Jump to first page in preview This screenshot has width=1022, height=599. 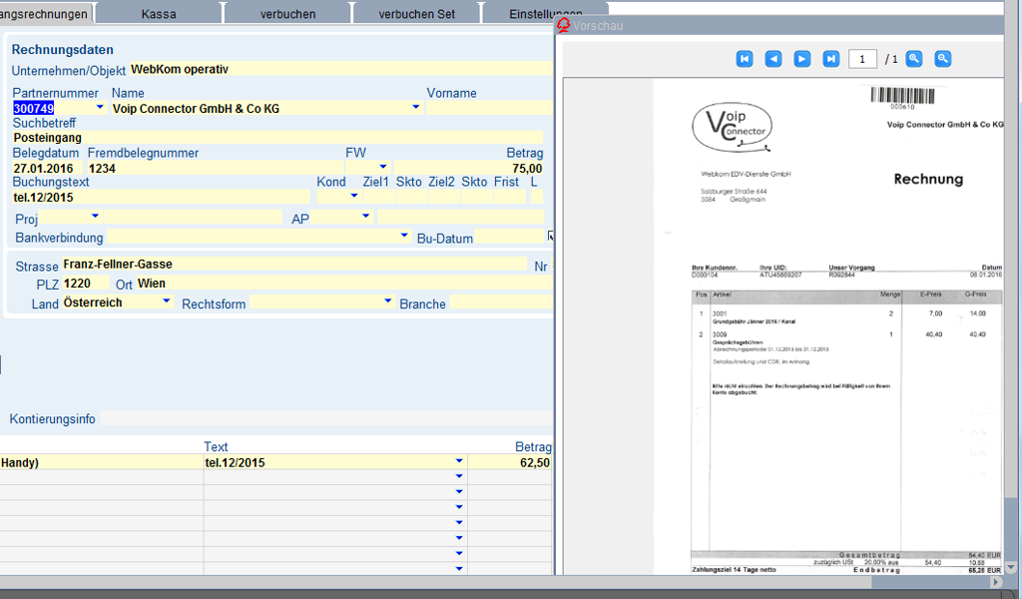click(x=745, y=59)
